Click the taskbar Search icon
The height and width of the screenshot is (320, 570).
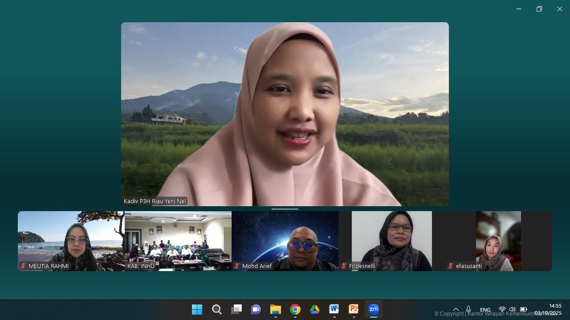(217, 309)
